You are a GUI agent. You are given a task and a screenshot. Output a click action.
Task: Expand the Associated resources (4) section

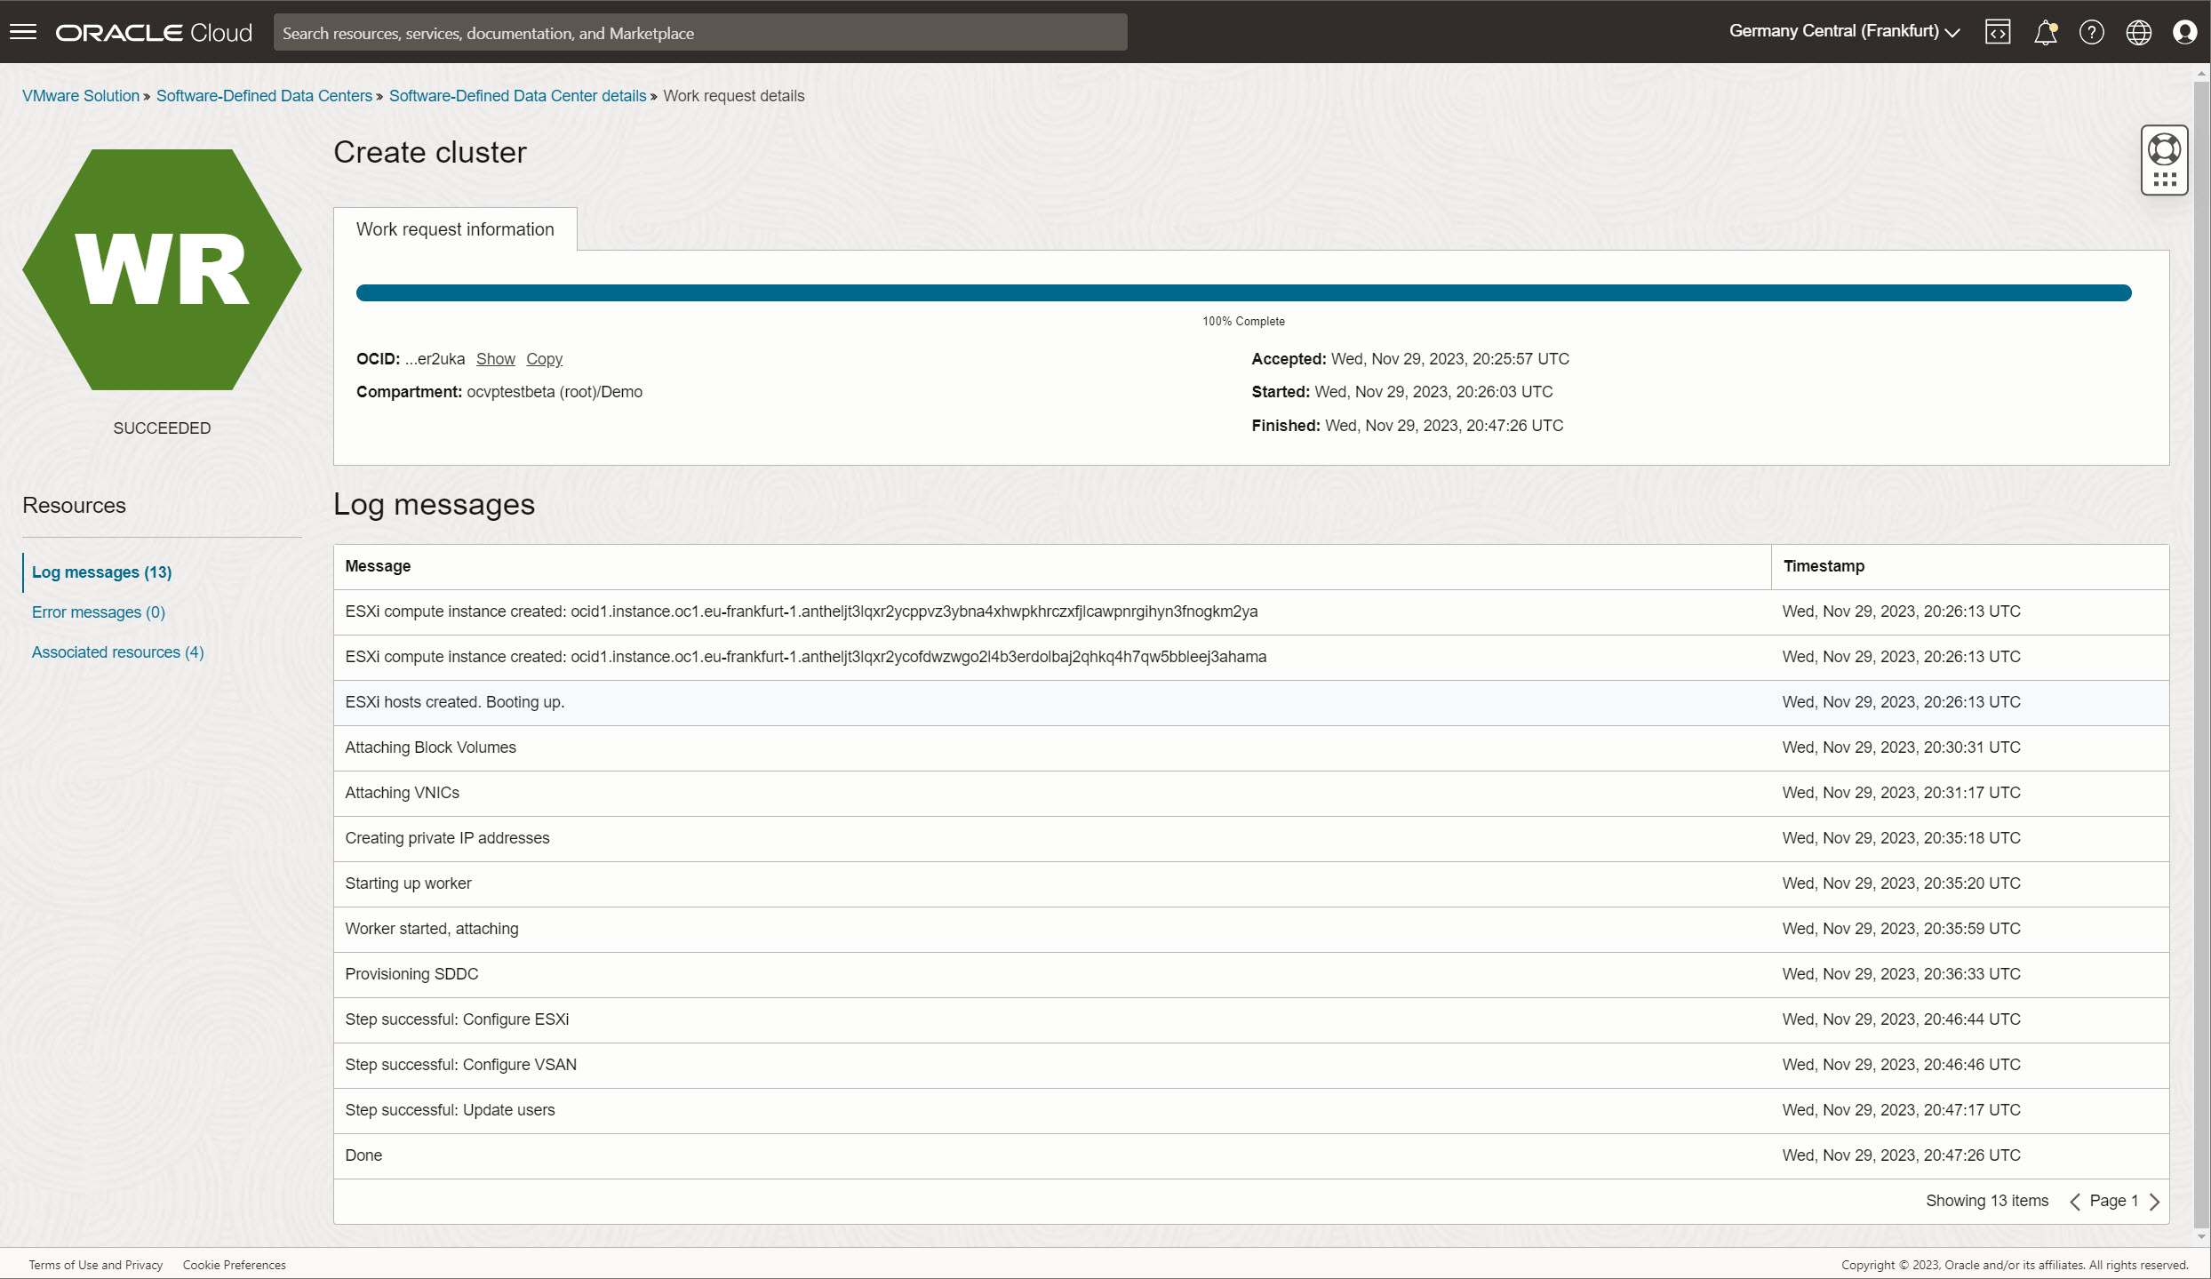117,651
